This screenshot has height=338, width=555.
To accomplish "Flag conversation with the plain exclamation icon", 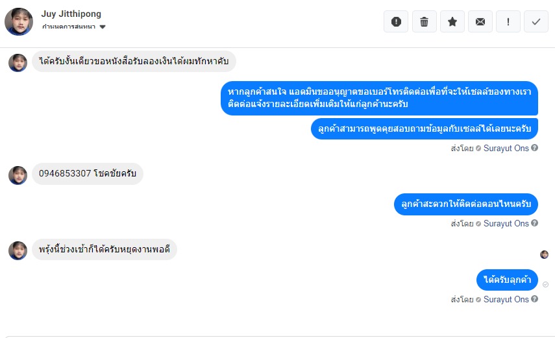I will [508, 21].
